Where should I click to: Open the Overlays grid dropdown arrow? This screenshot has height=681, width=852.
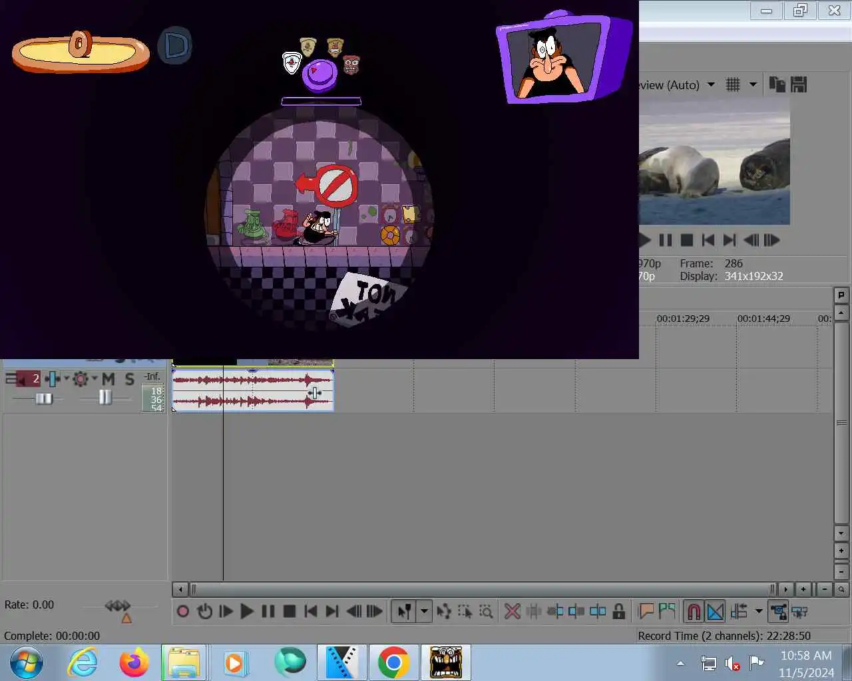753,84
